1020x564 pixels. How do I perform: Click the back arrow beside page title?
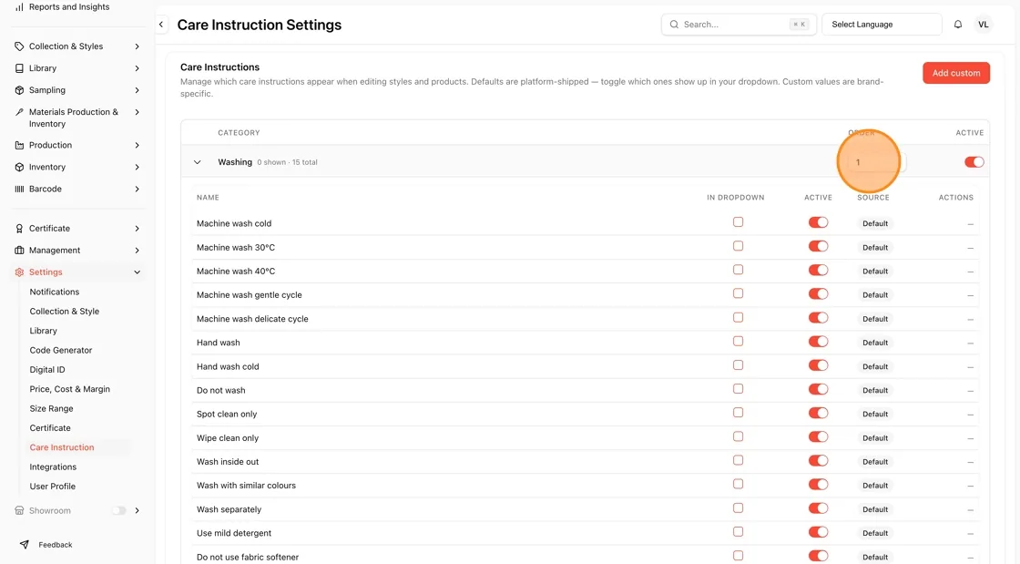tap(161, 25)
